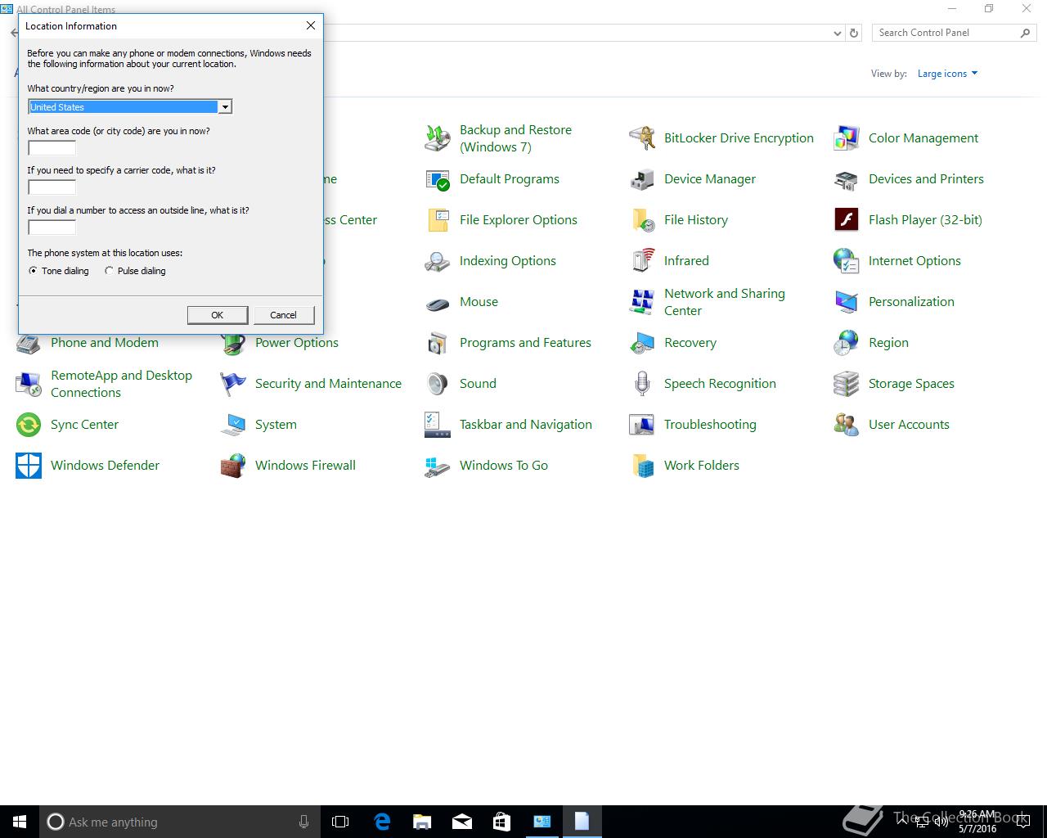Open Task View on the taskbar
The height and width of the screenshot is (838, 1047).
tap(340, 822)
